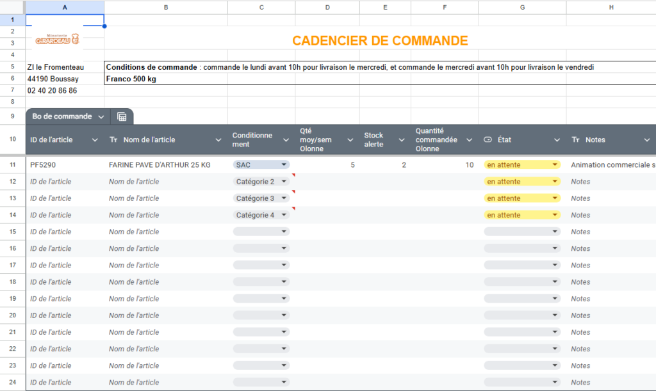Screen dimensions: 656x391
Task: Expand the Bo de commande table name dropdown
Action: click(x=100, y=116)
